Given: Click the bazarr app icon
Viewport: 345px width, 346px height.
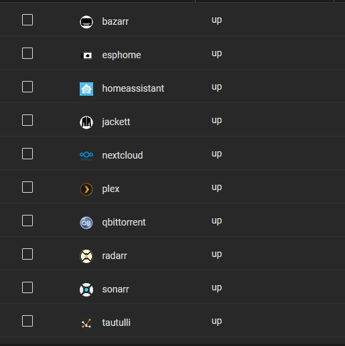Looking at the screenshot, I should 86,22.
